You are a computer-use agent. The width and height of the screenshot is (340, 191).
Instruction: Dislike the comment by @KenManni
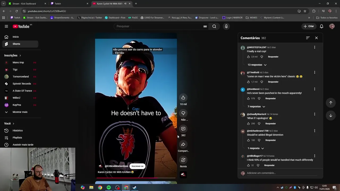point(259,98)
